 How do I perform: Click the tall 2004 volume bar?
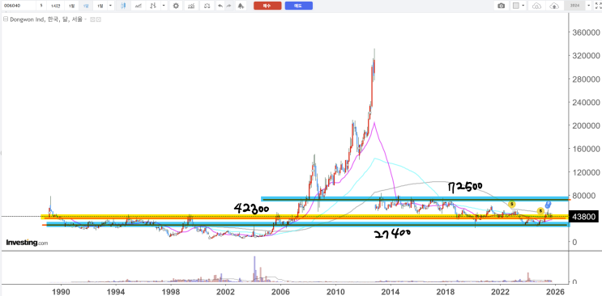coord(254,269)
